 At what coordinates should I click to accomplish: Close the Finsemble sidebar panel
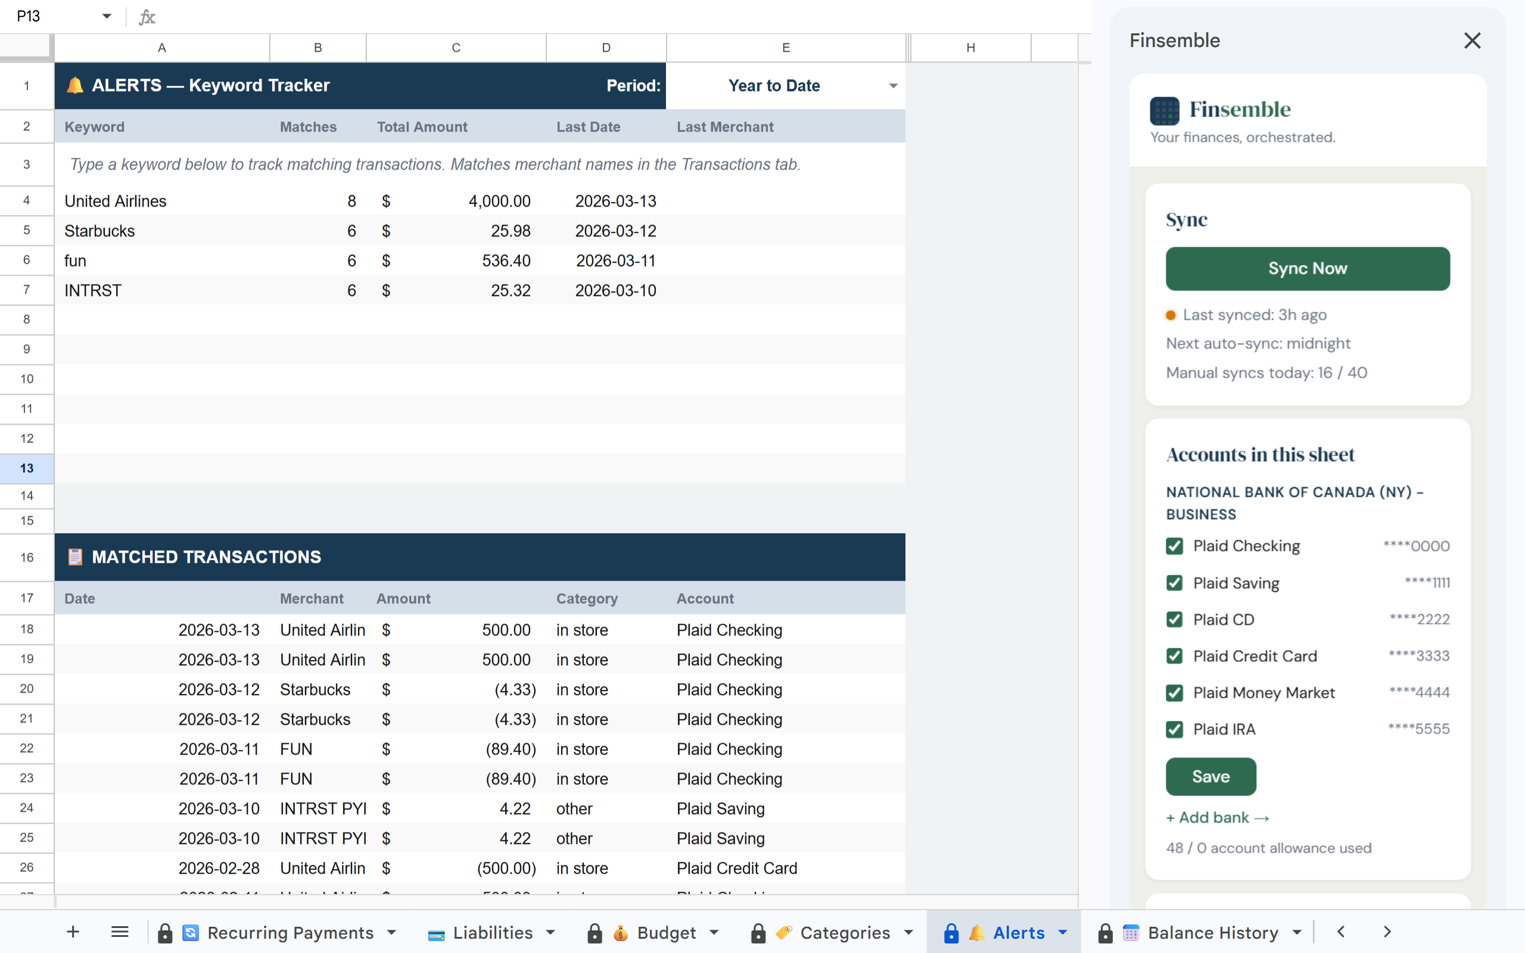[1472, 41]
